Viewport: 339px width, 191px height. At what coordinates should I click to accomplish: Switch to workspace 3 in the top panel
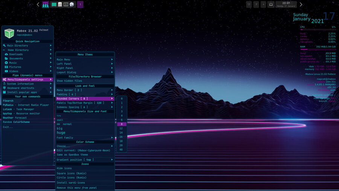256,5
